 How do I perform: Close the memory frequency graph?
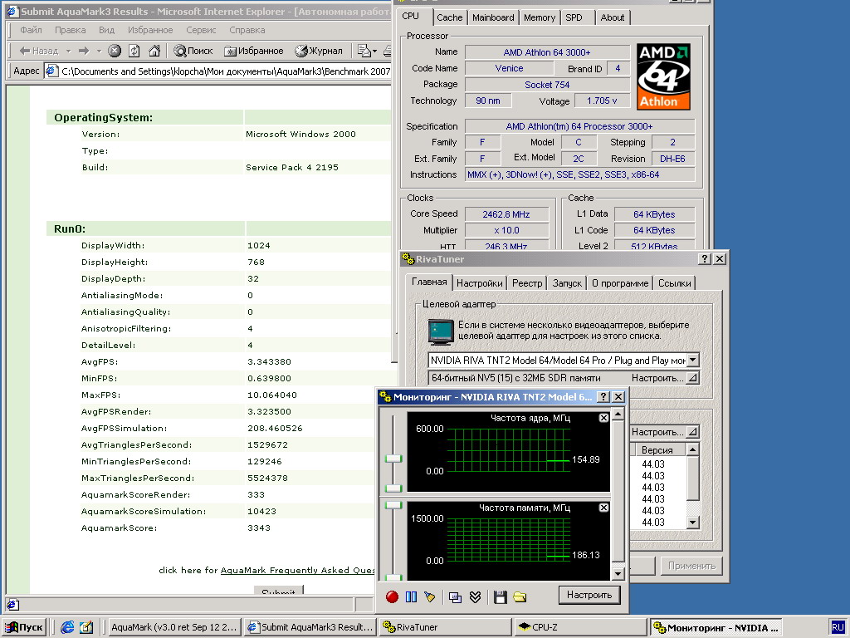(x=603, y=508)
